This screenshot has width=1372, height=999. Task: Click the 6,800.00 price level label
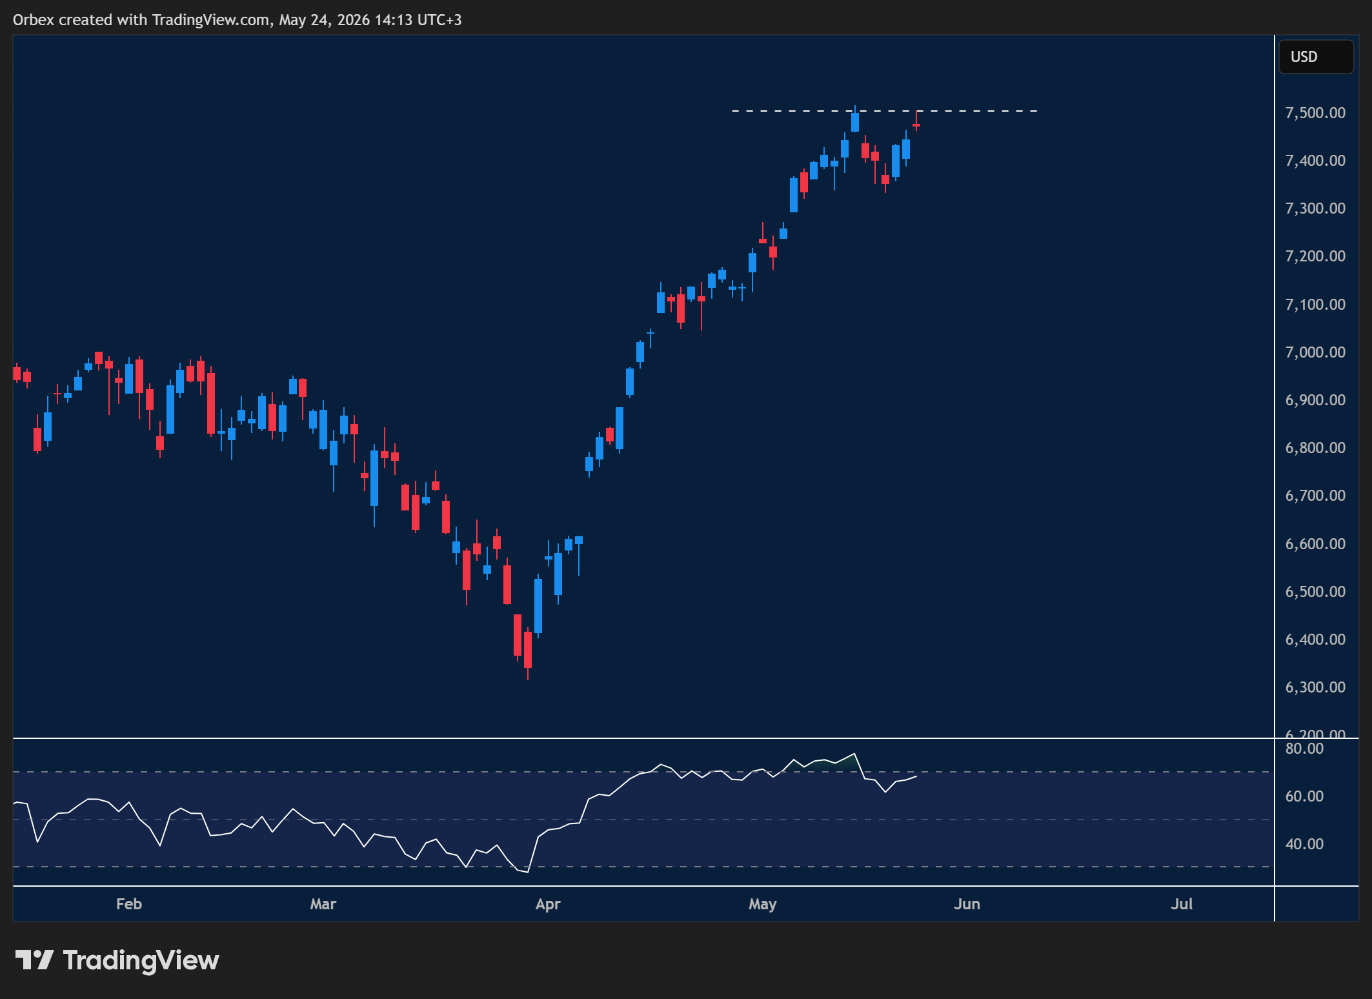tap(1315, 448)
